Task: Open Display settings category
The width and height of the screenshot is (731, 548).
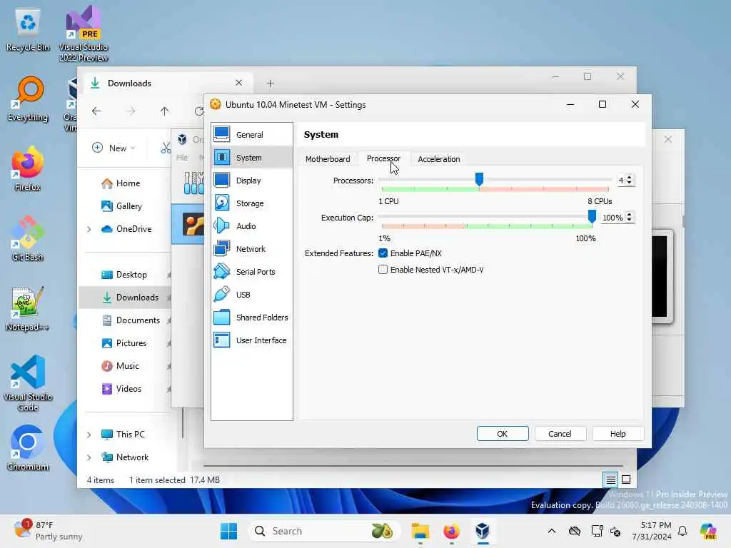Action: point(252,181)
